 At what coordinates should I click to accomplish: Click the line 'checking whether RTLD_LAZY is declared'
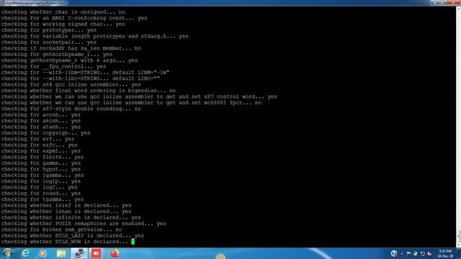73,235
